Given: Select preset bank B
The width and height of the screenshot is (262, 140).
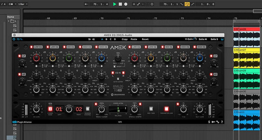Looking at the screenshot, I should [106, 39].
